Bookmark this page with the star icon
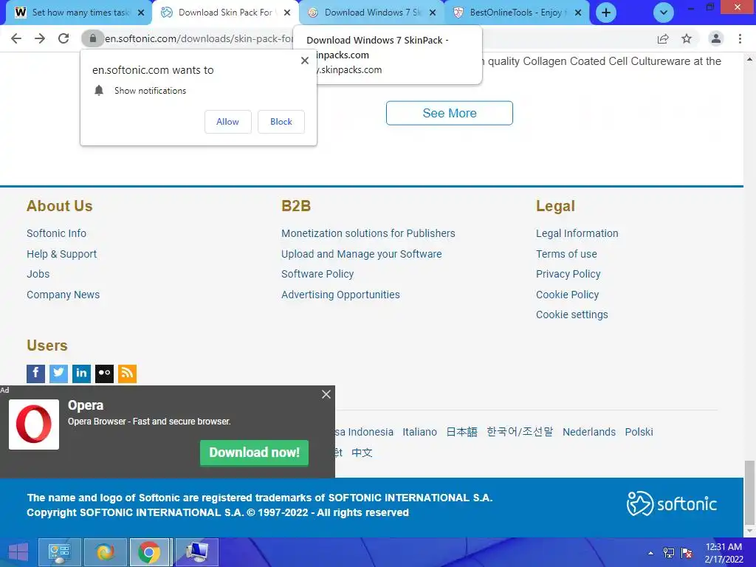The image size is (756, 567). (687, 38)
